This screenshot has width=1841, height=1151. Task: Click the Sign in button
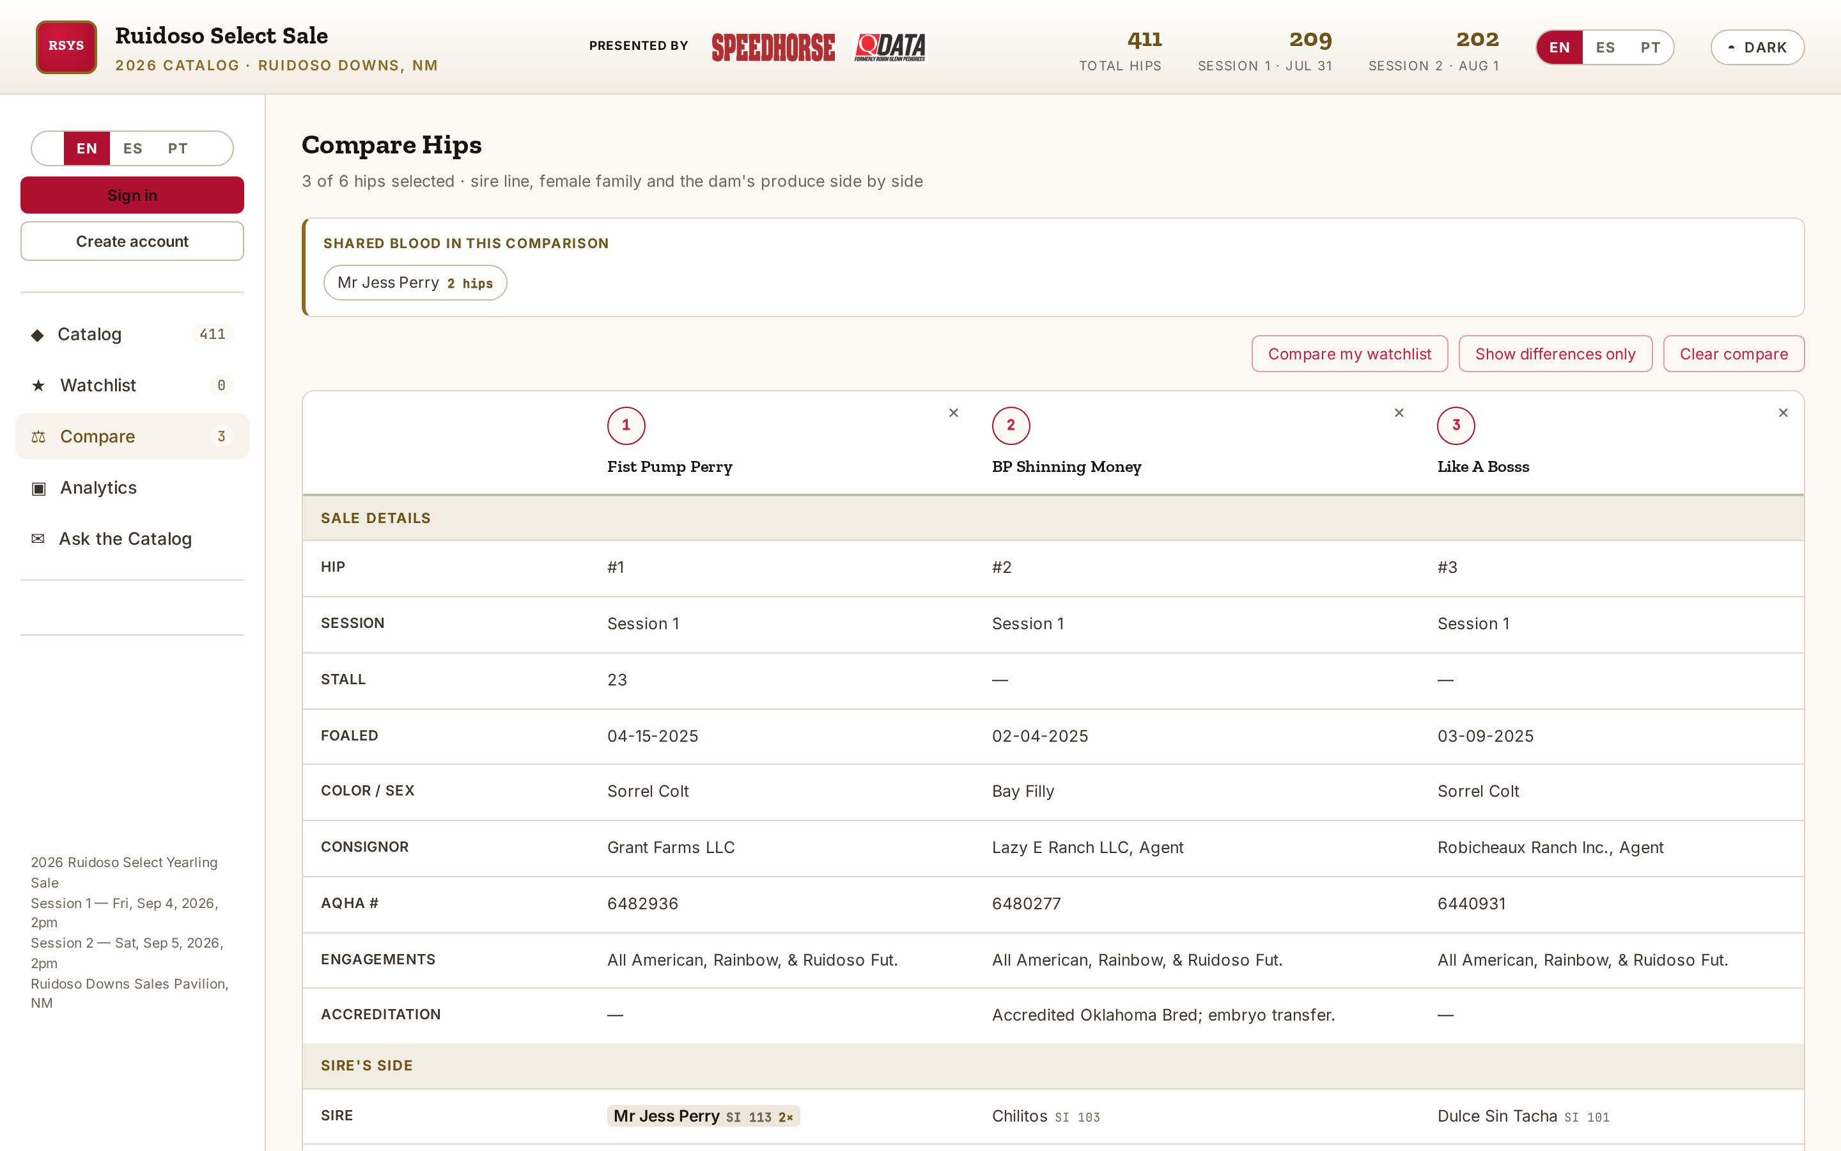click(x=132, y=195)
